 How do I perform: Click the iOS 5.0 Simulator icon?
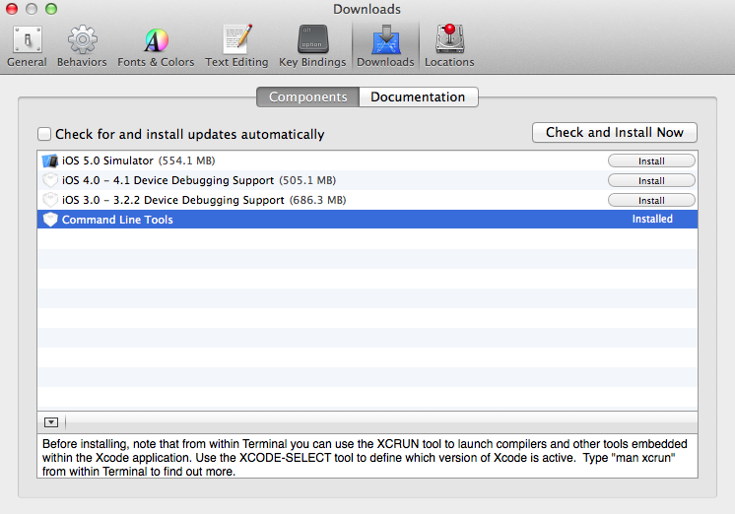pos(49,161)
